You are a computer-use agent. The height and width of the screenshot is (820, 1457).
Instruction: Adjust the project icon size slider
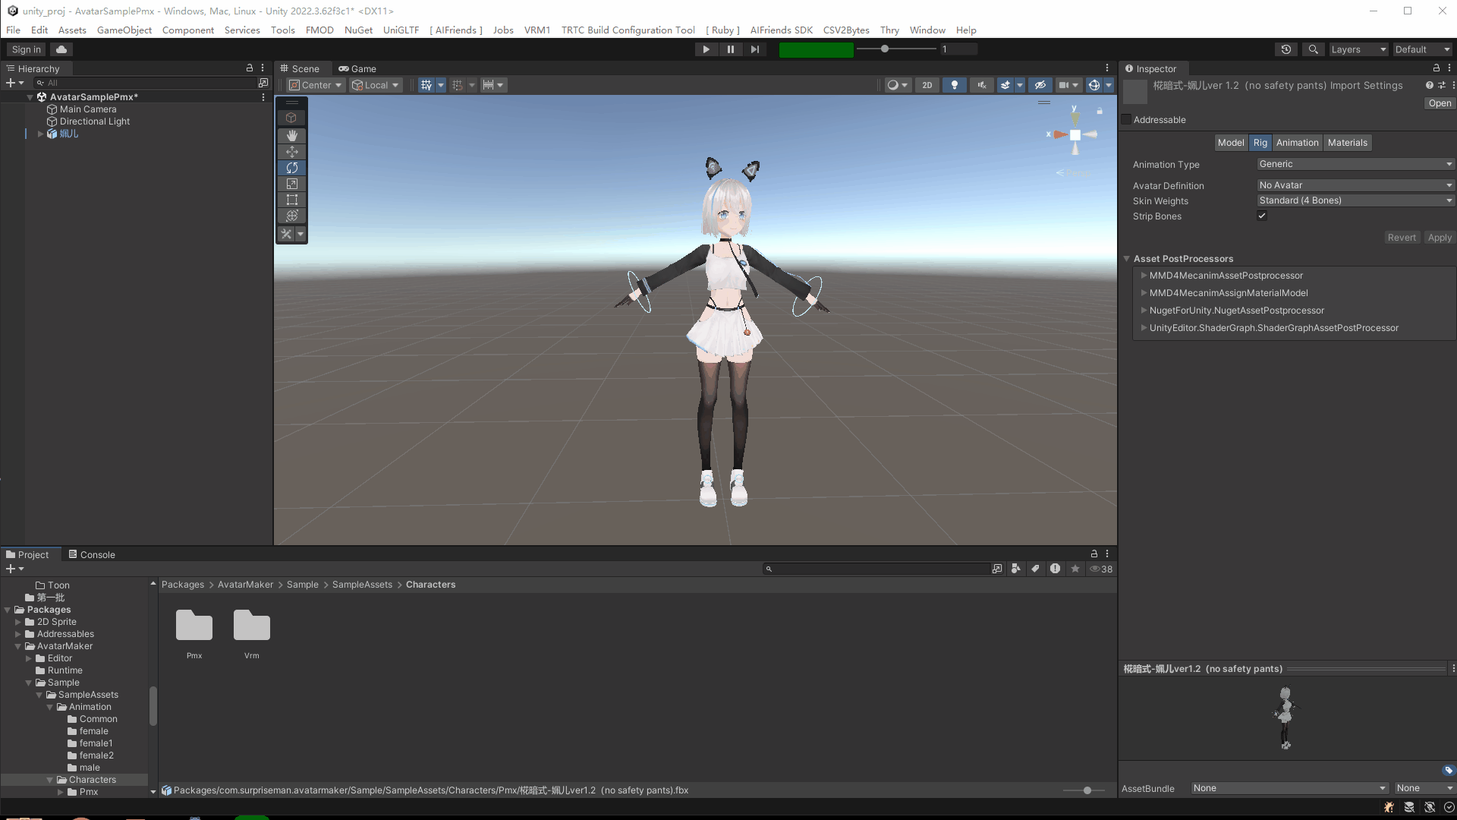pyautogui.click(x=1087, y=790)
